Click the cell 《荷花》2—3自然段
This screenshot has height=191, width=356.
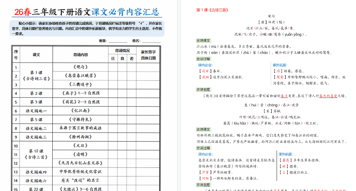[80, 102]
